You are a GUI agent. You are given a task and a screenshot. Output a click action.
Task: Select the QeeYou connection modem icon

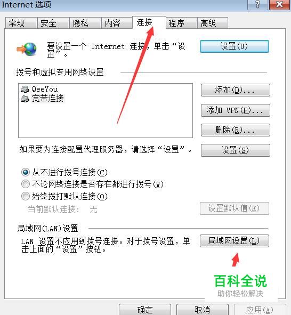(25, 89)
